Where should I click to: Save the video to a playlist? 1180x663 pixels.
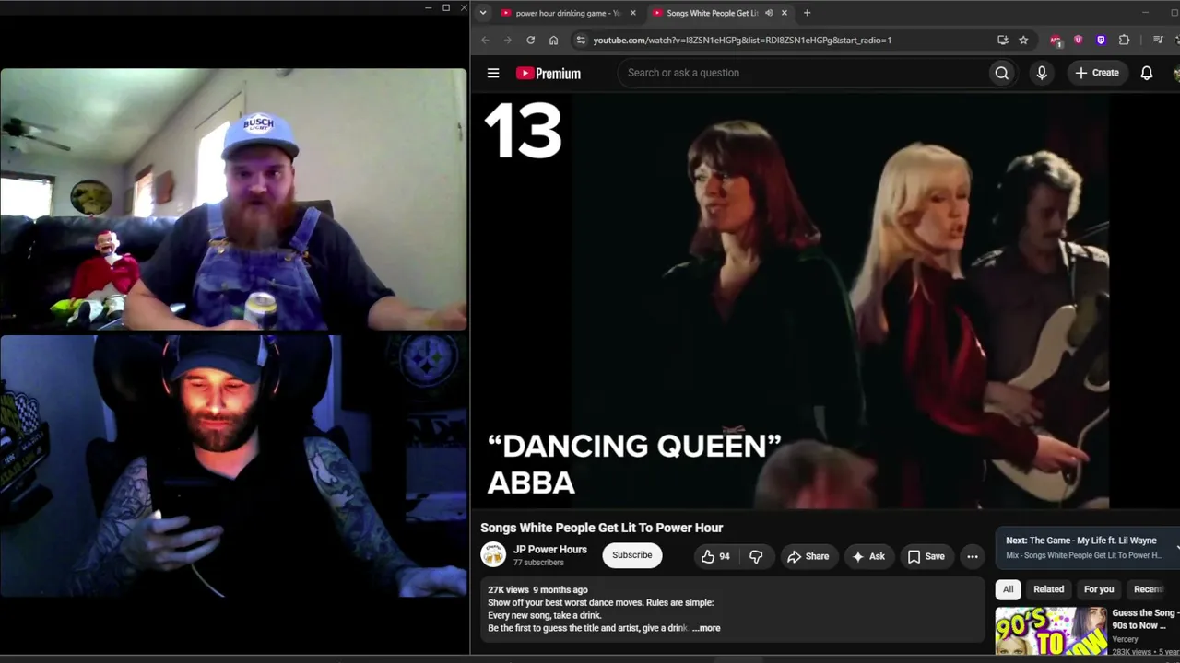coord(926,556)
